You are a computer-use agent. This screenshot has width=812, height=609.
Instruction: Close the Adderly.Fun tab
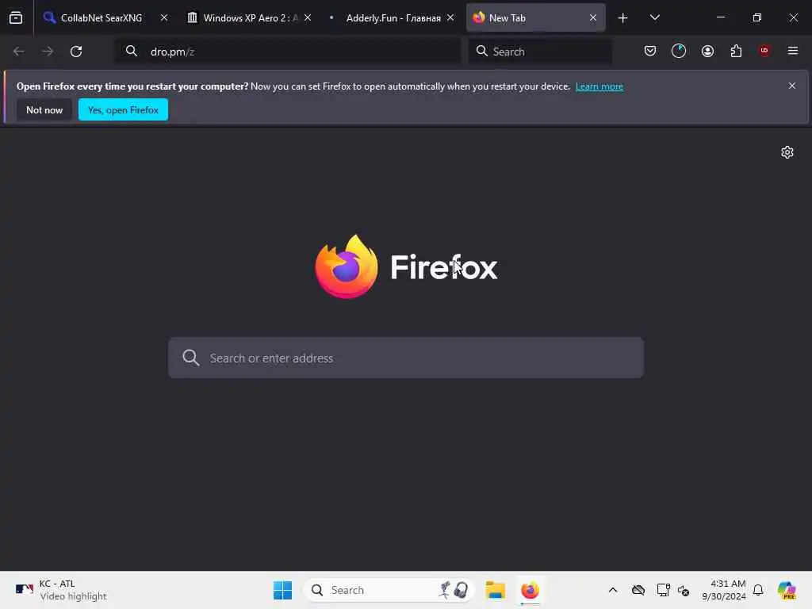coord(450,17)
